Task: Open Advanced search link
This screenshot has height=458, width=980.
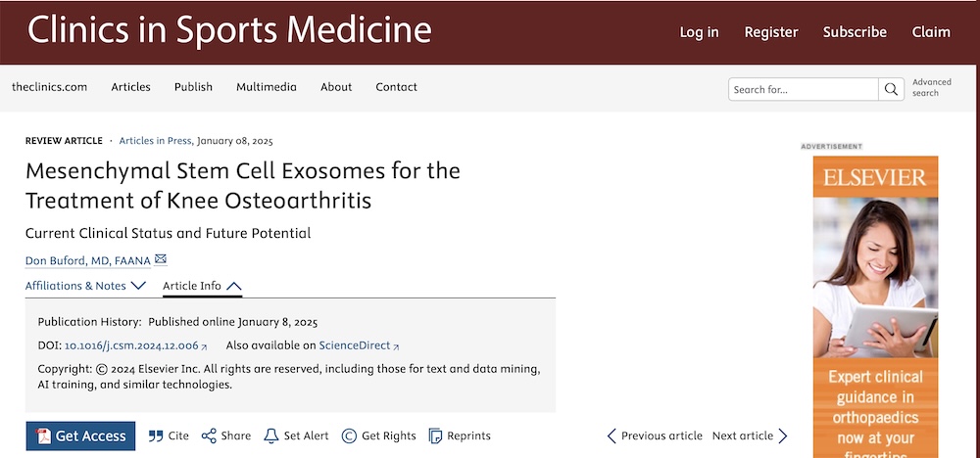Action: (931, 87)
